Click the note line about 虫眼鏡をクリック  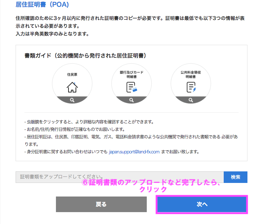click(89, 122)
